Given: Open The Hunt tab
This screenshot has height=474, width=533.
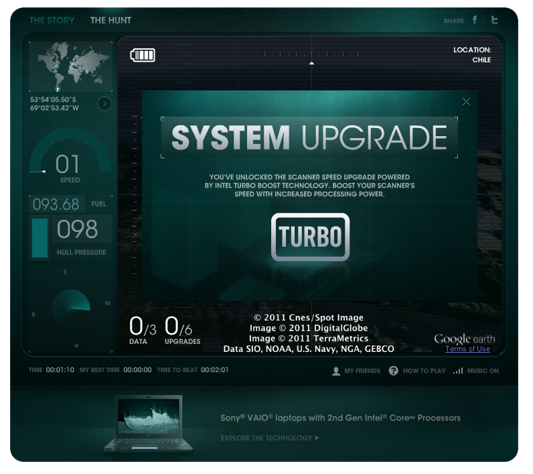Looking at the screenshot, I should pos(110,20).
